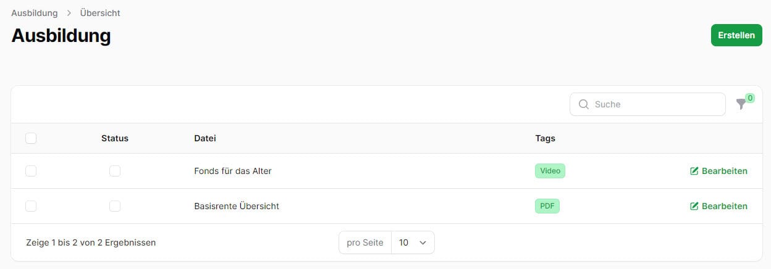771x269 pixels.
Task: Open the pro Seite dropdown
Action: 413,242
